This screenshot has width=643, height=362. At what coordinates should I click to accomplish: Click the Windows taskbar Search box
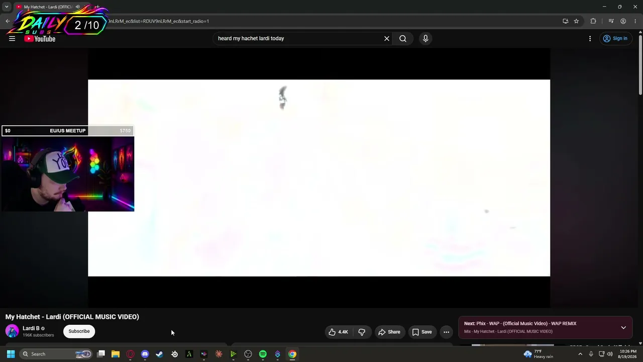coord(56,354)
